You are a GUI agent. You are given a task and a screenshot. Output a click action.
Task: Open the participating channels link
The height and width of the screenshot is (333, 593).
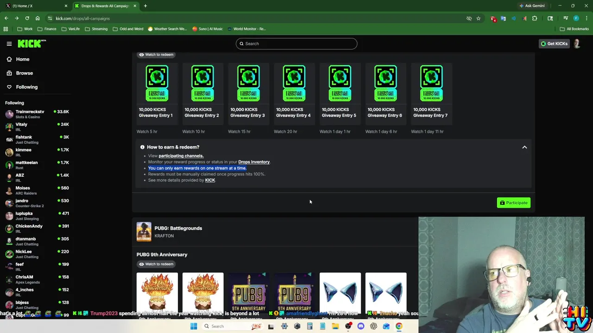coord(181,156)
